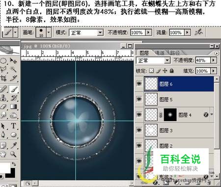Switch to 图层 tab
The image size is (221, 187).
pos(144,53)
